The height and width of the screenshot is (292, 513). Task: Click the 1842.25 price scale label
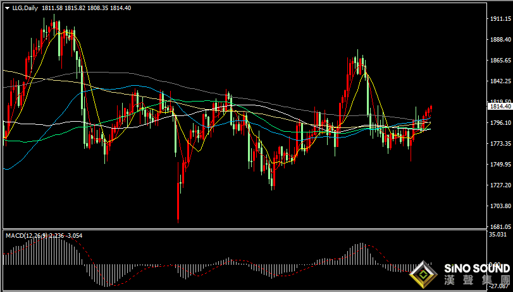[x=500, y=81]
